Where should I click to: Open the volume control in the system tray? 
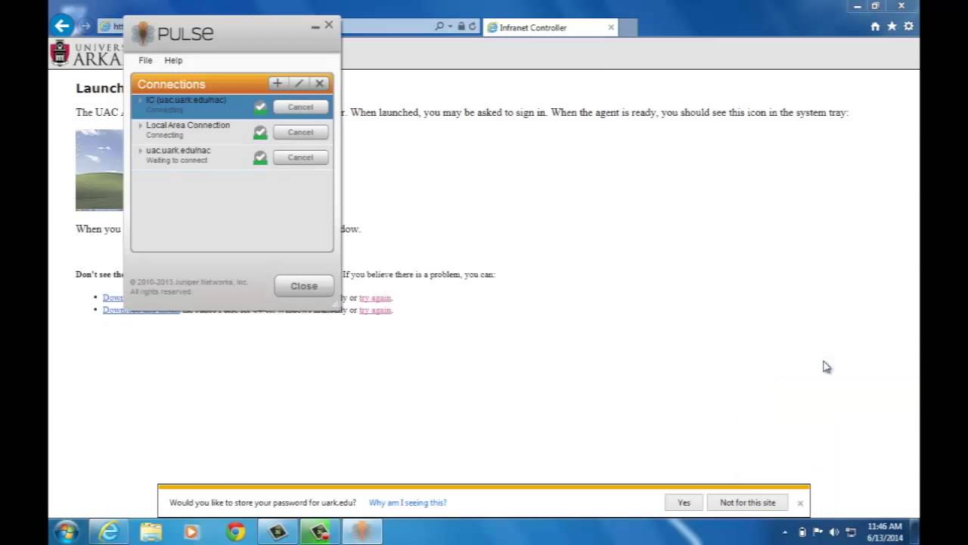tap(834, 532)
